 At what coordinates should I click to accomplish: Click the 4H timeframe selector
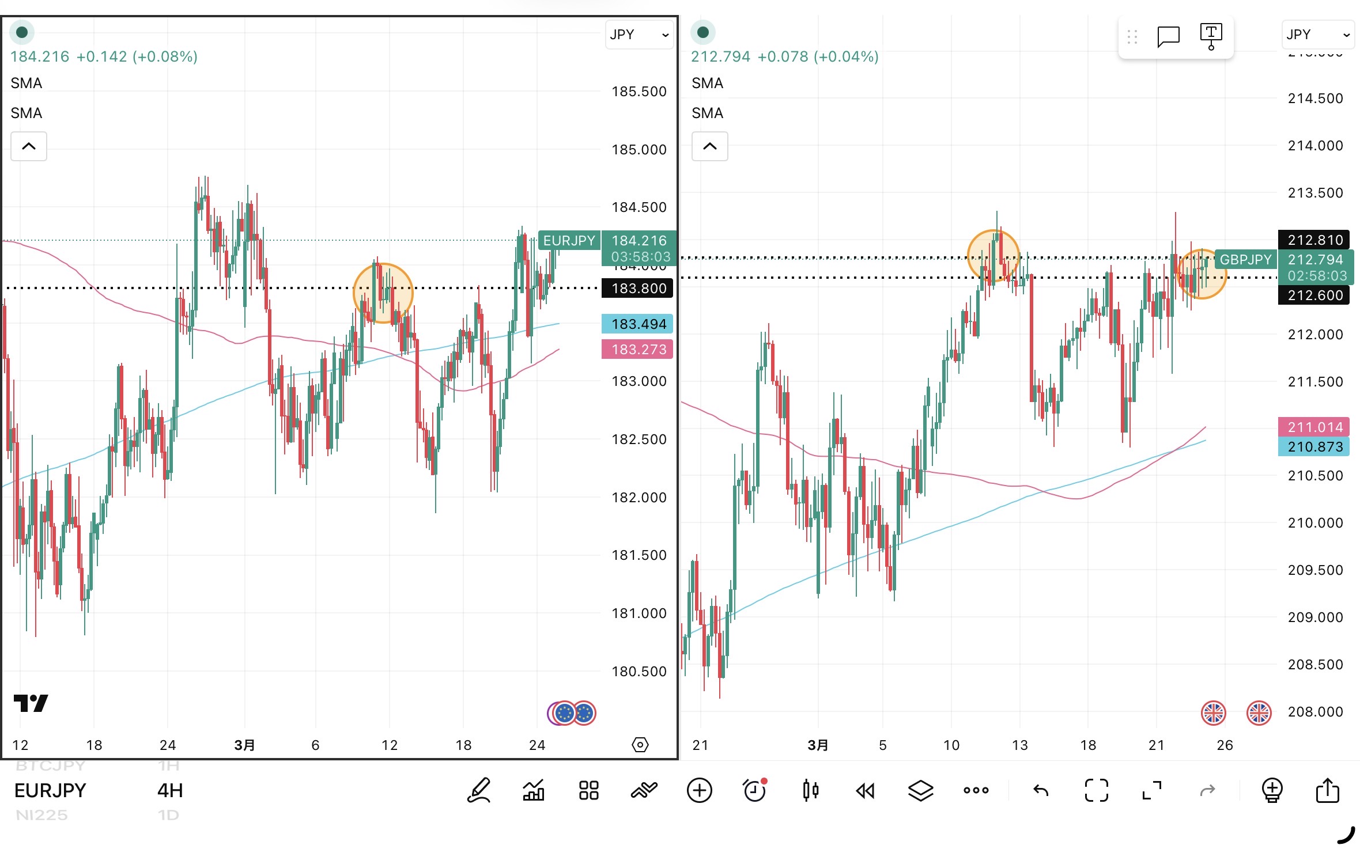coord(170,790)
